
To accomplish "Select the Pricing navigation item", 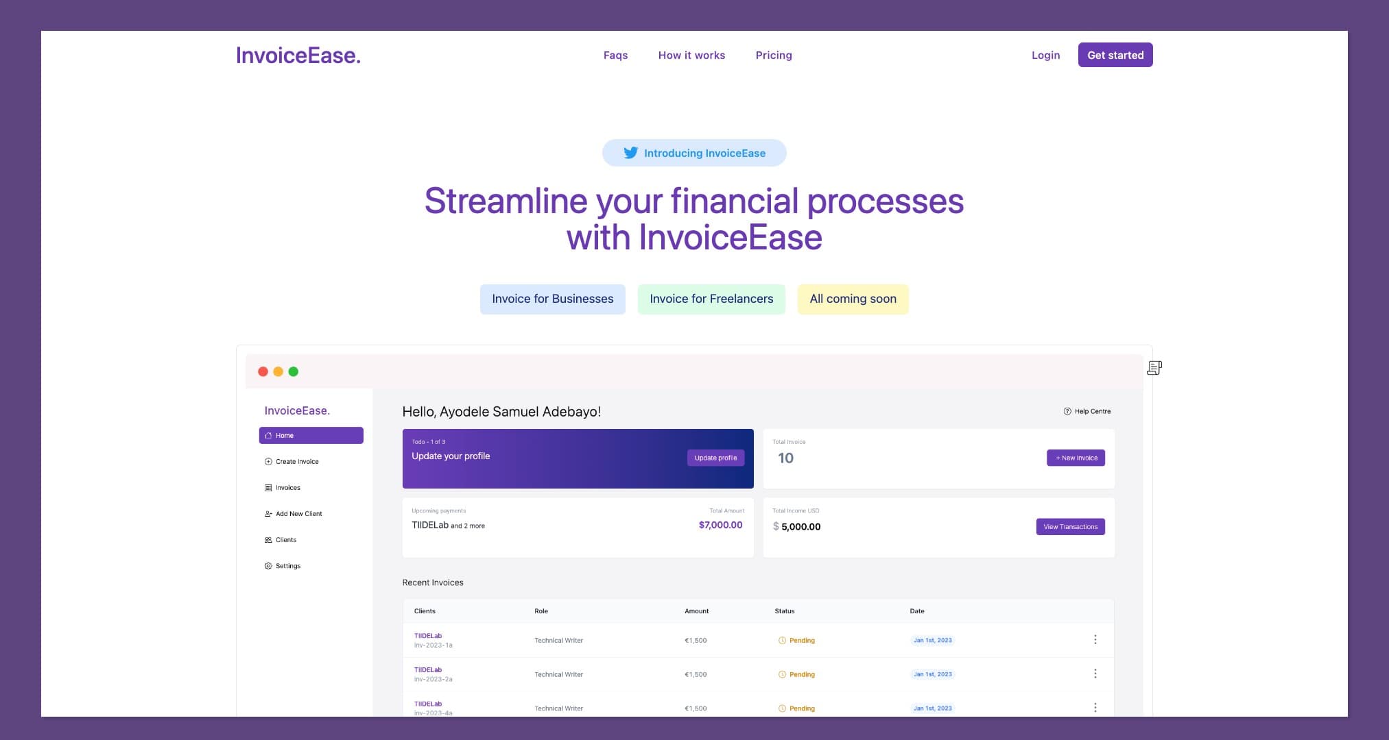I will [x=774, y=55].
